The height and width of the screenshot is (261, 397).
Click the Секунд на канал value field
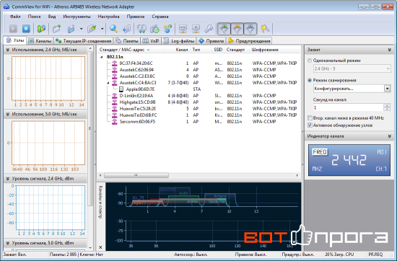pyautogui.click(x=348, y=107)
